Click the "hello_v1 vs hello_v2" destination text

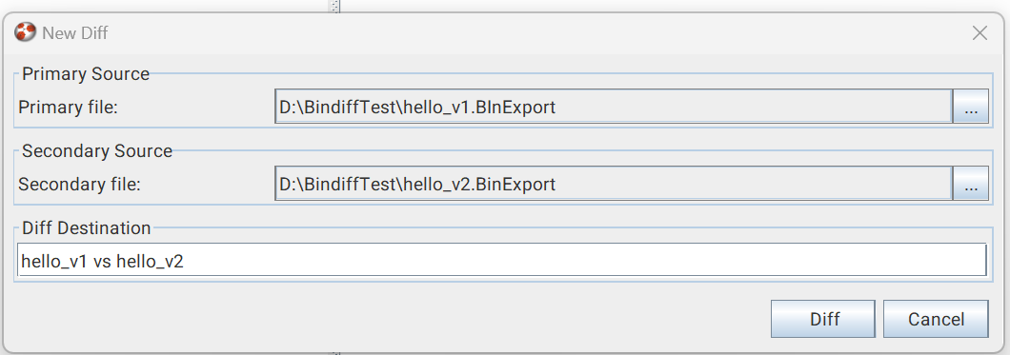(x=102, y=261)
